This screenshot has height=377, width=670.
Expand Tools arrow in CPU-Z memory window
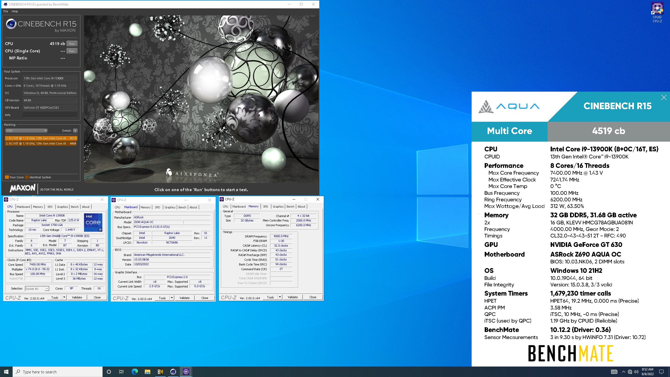pos(280,297)
